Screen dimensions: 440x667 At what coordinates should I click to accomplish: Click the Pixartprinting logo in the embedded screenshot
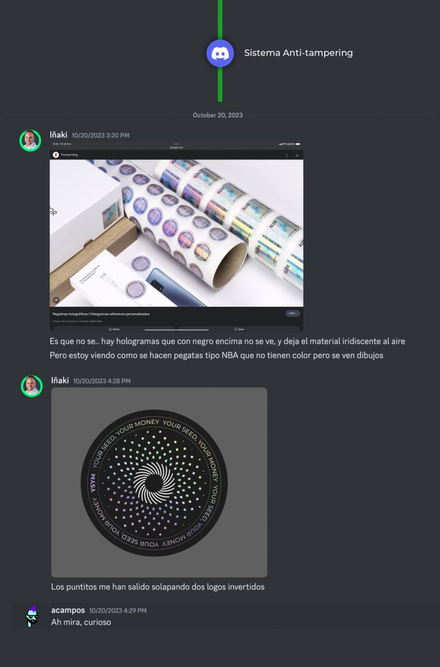(56, 155)
